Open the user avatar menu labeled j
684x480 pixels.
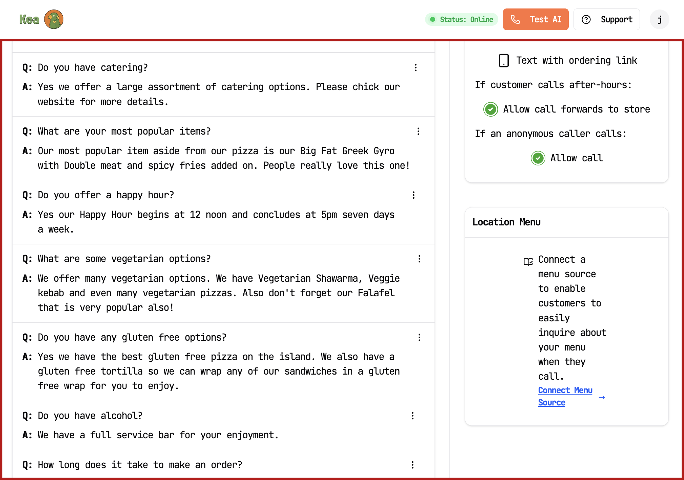[659, 19]
